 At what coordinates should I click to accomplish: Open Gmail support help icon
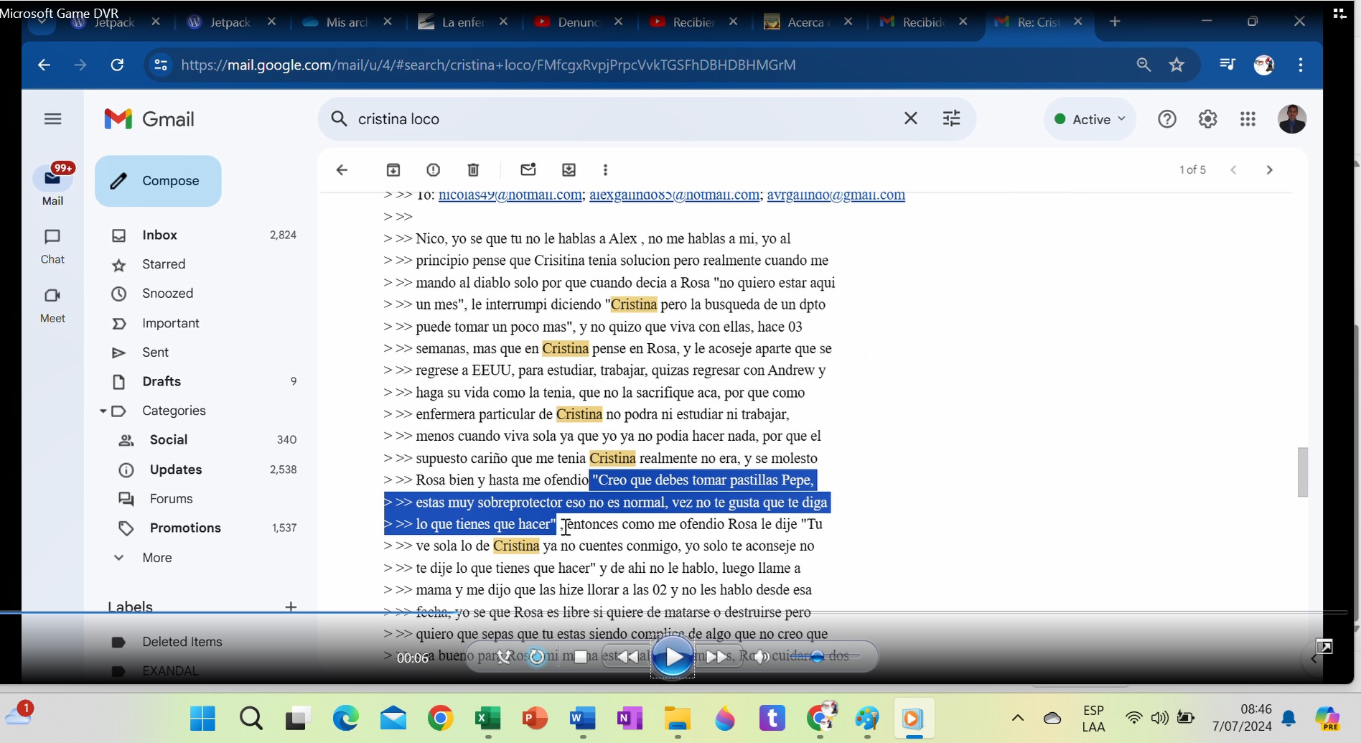pyautogui.click(x=1167, y=119)
